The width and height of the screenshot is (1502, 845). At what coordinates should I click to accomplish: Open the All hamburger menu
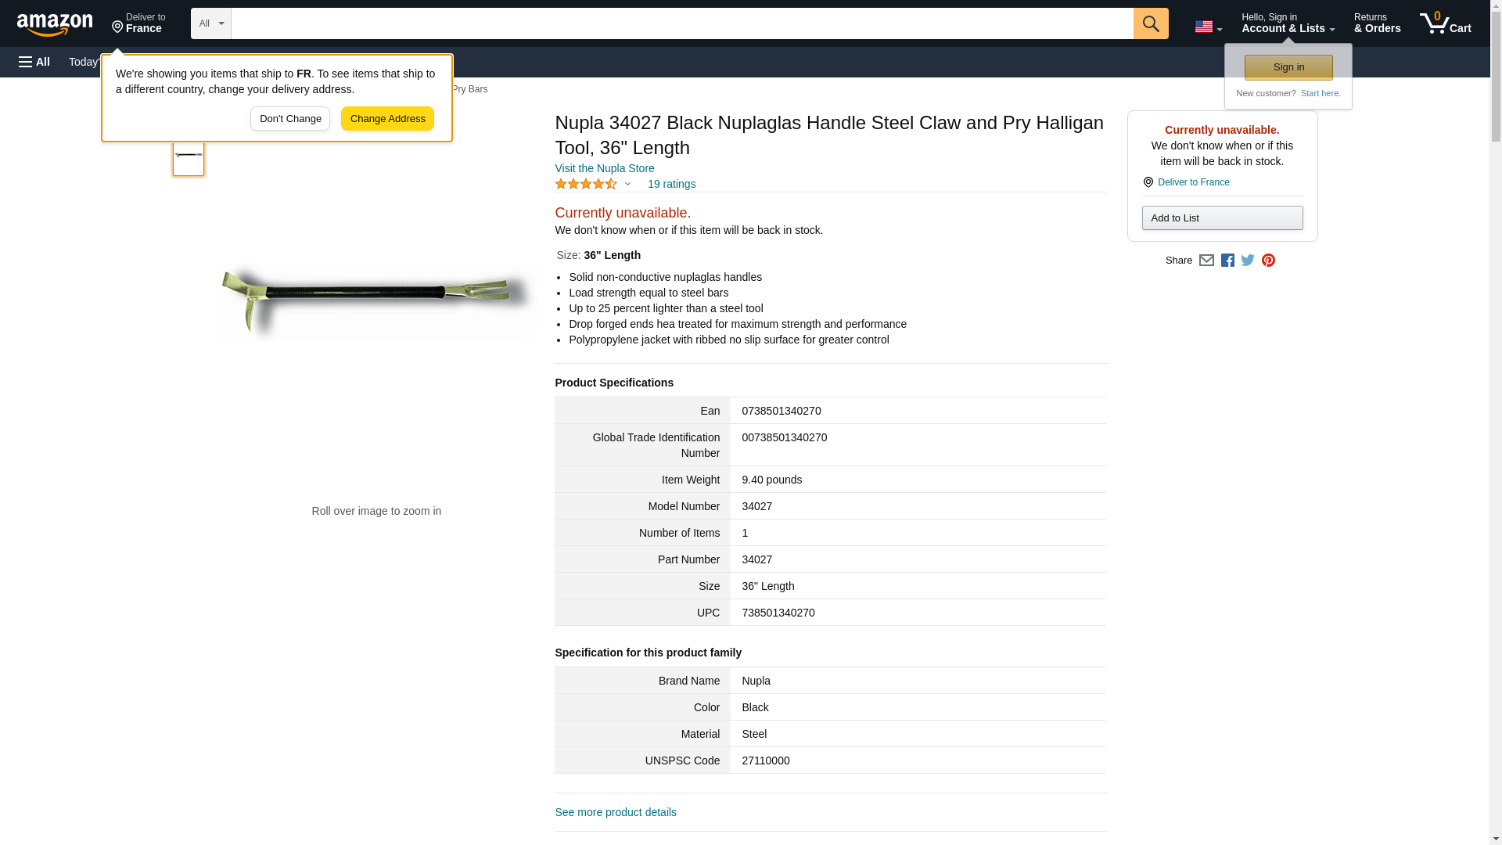click(x=34, y=62)
